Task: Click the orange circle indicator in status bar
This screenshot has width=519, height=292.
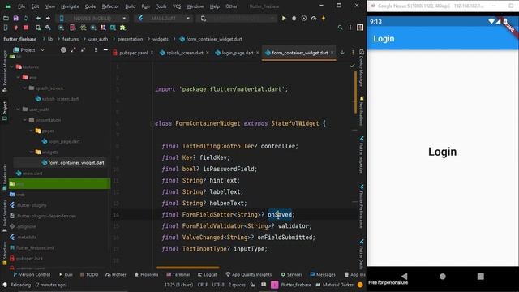Action: tap(360, 285)
